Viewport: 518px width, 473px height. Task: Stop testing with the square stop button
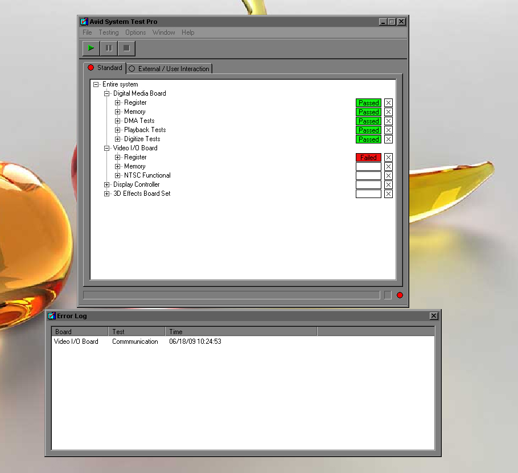[x=126, y=48]
